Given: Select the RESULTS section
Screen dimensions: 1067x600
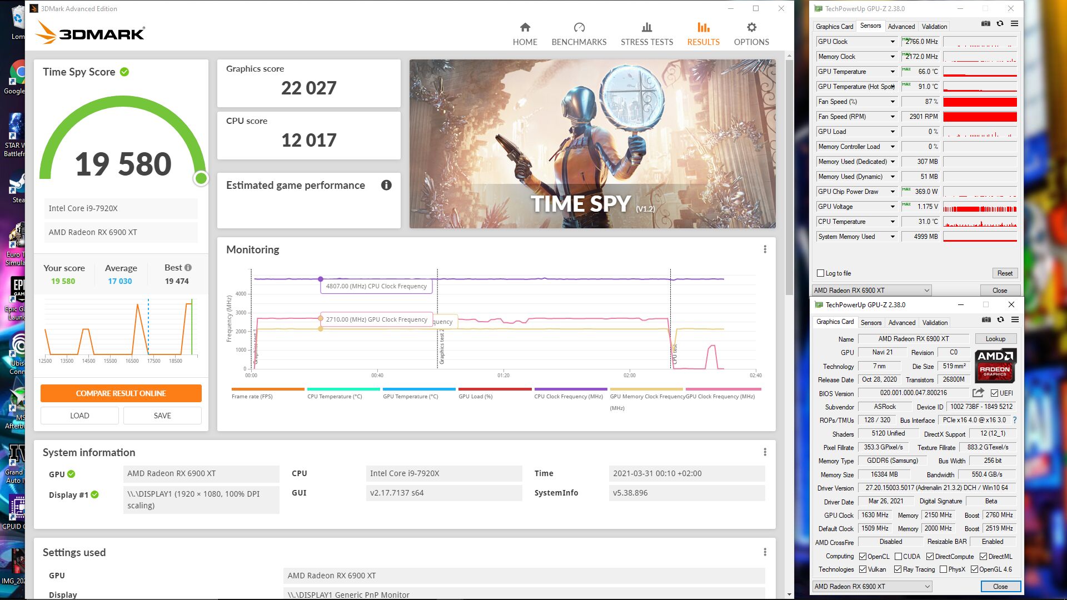Looking at the screenshot, I should point(703,34).
